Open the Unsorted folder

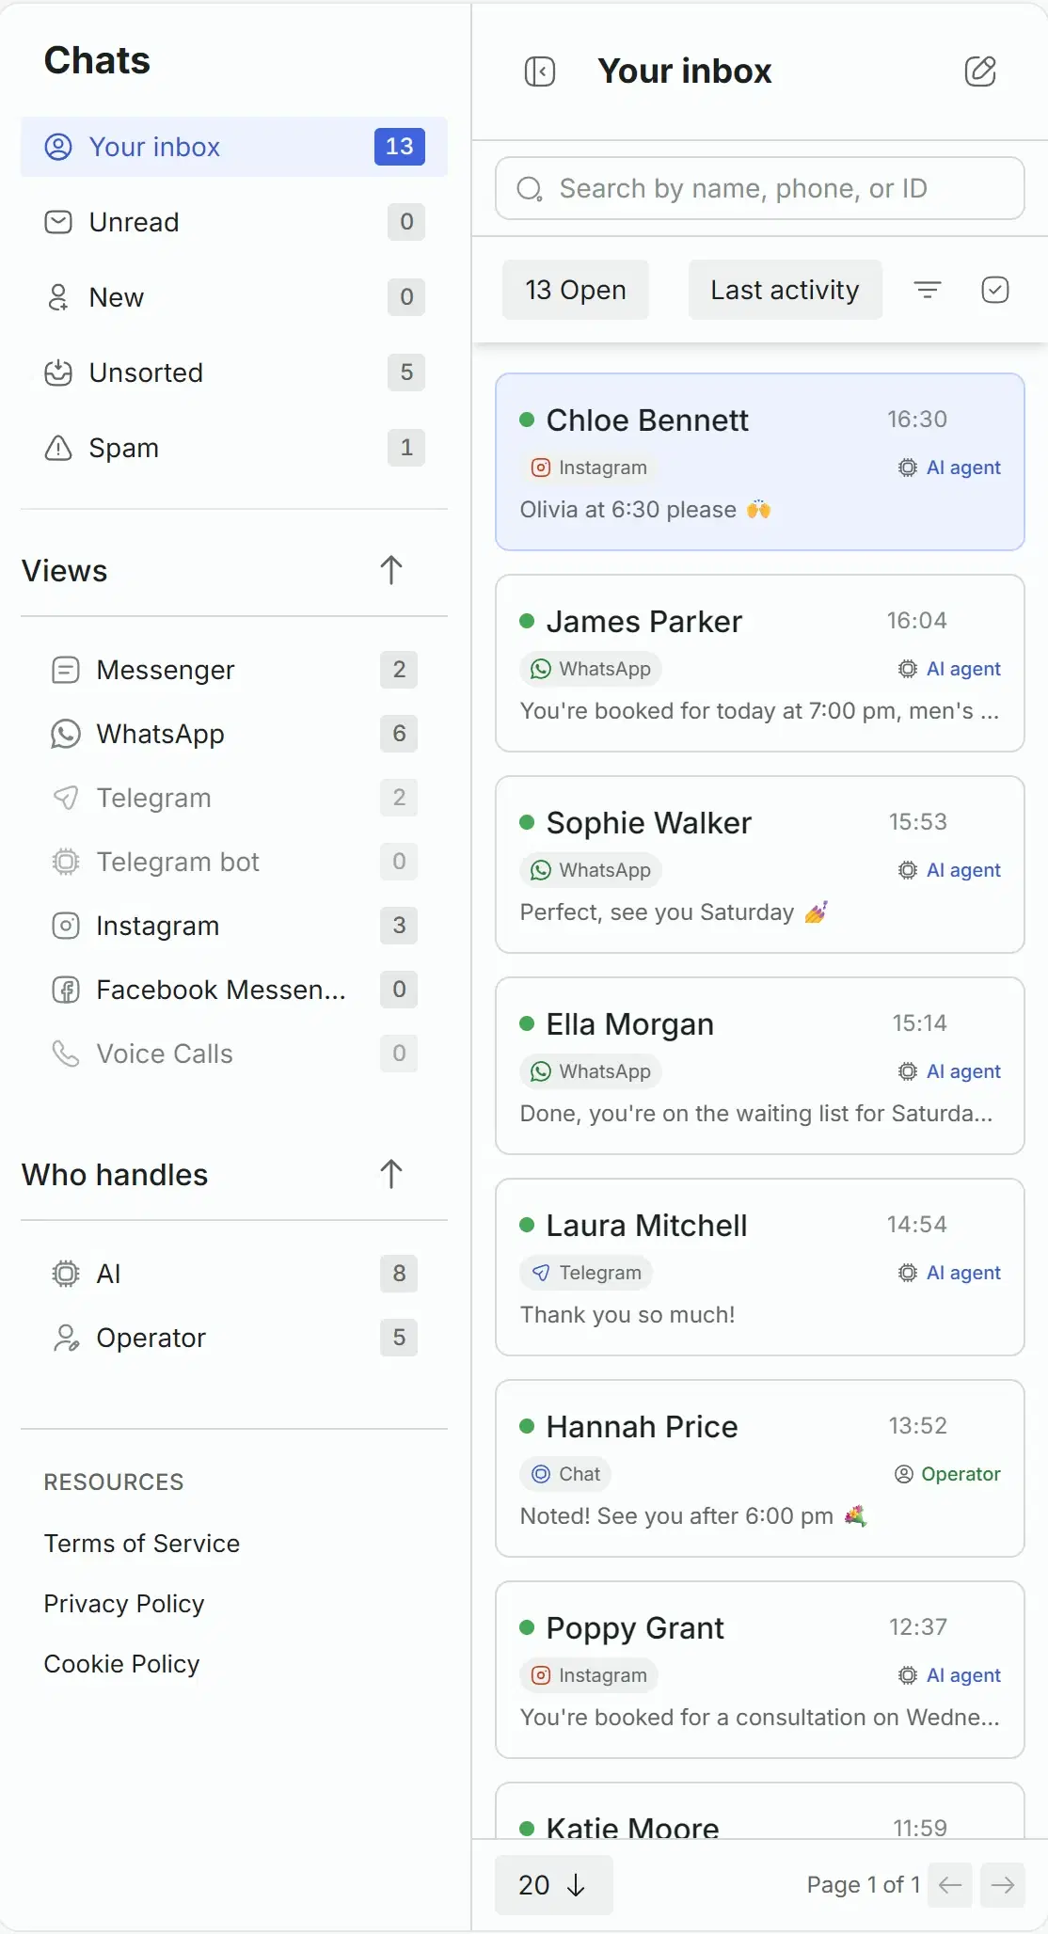click(x=234, y=373)
